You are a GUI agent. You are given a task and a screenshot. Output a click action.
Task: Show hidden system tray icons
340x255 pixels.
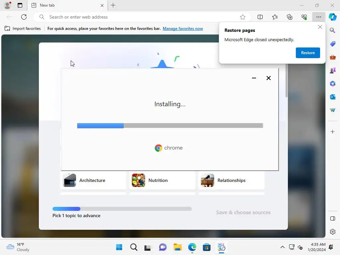click(282, 247)
